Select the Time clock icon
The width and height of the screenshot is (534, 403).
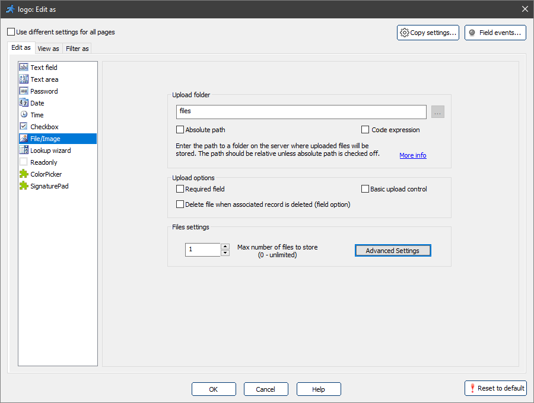pos(24,115)
